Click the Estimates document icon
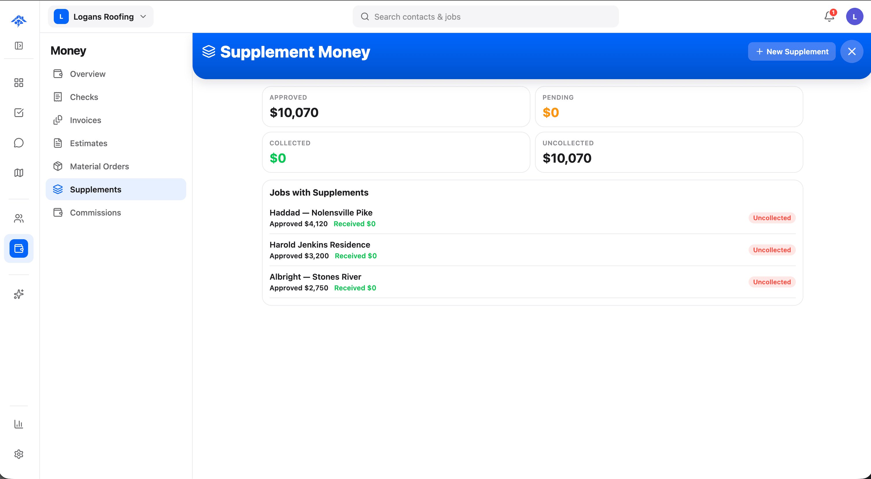The height and width of the screenshot is (479, 871). 58,143
